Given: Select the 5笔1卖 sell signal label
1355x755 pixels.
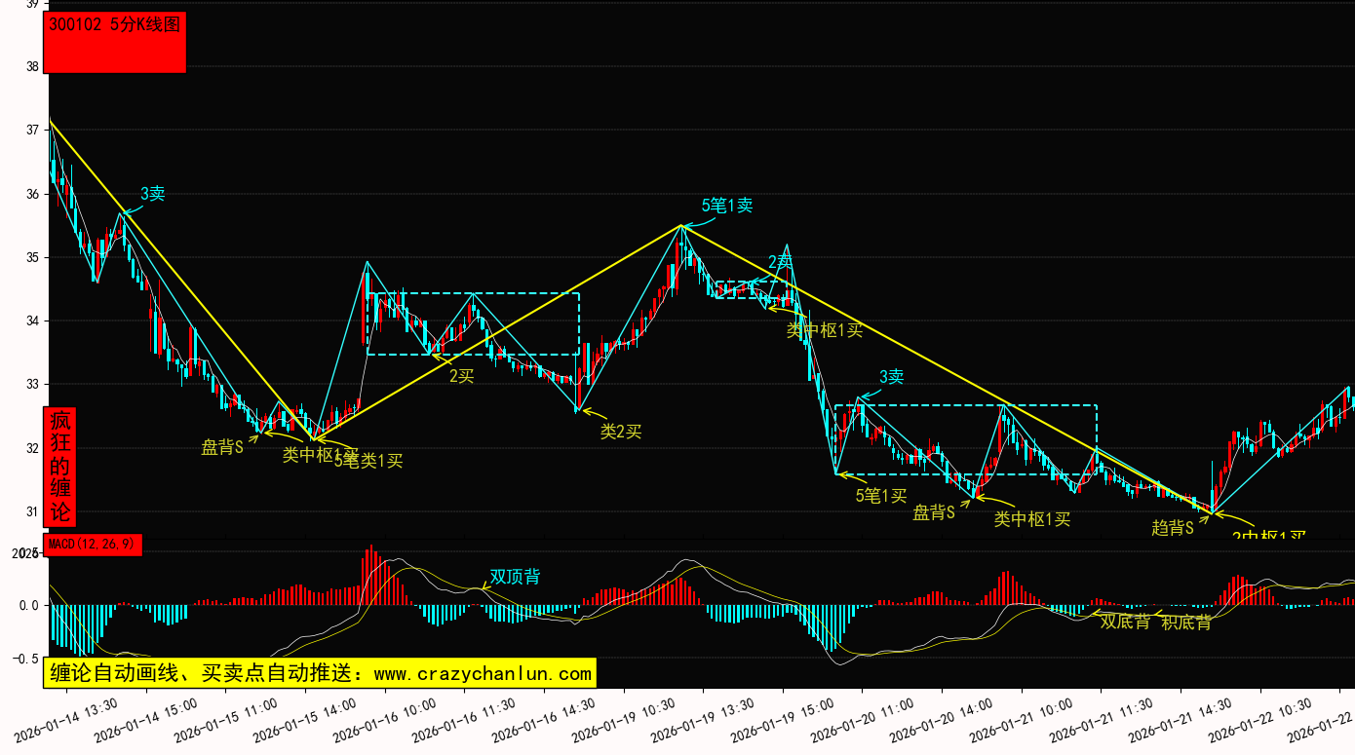Looking at the screenshot, I should 727,206.
